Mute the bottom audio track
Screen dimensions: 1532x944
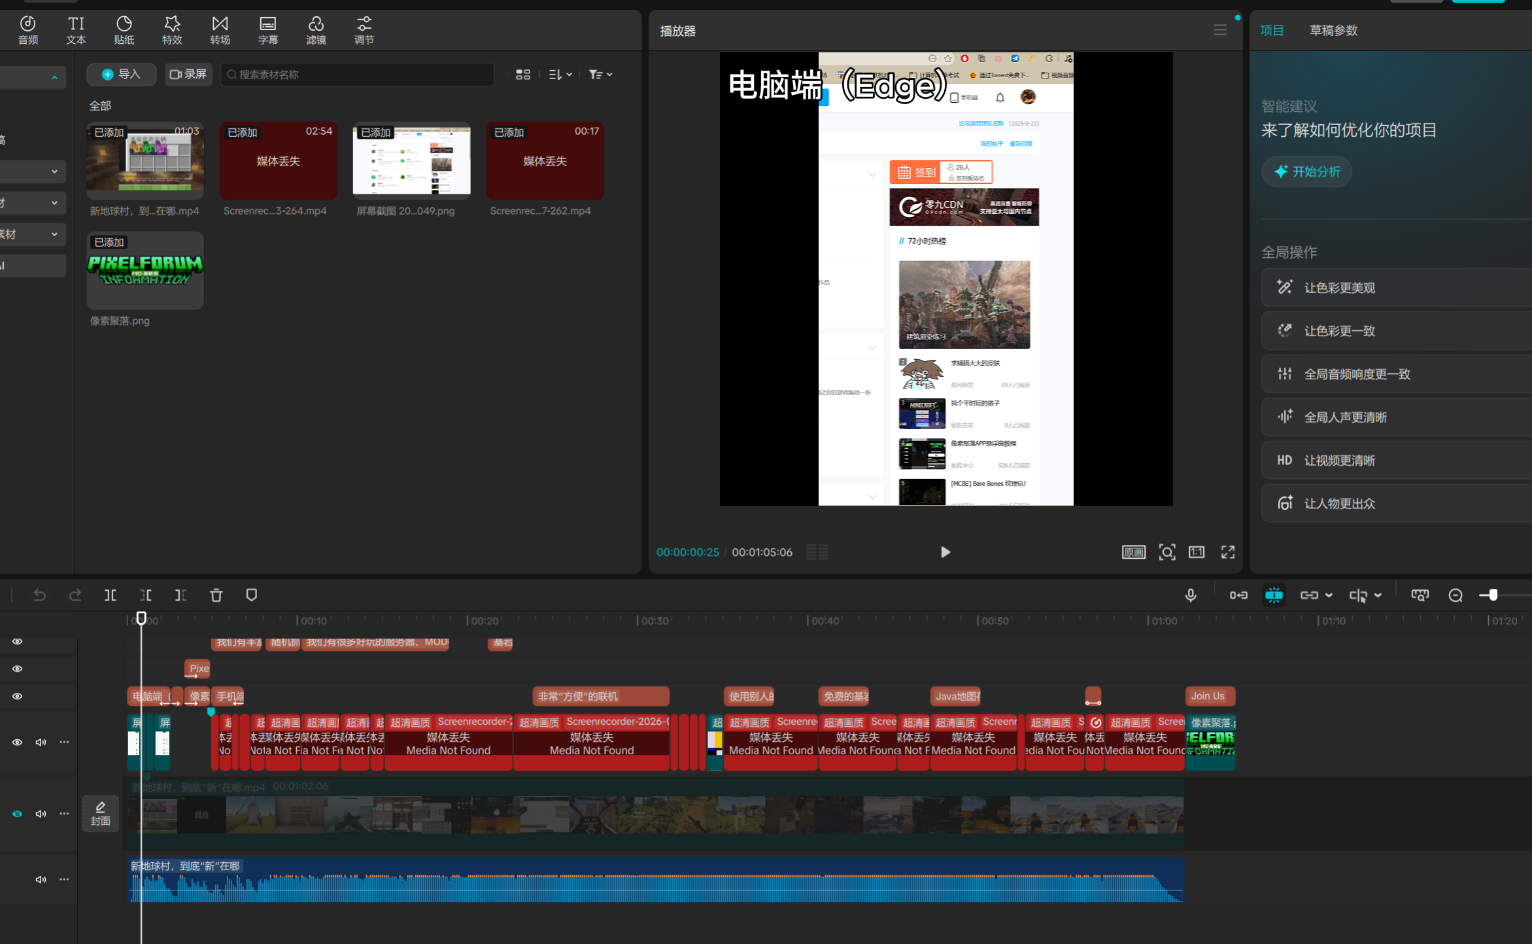(x=41, y=879)
